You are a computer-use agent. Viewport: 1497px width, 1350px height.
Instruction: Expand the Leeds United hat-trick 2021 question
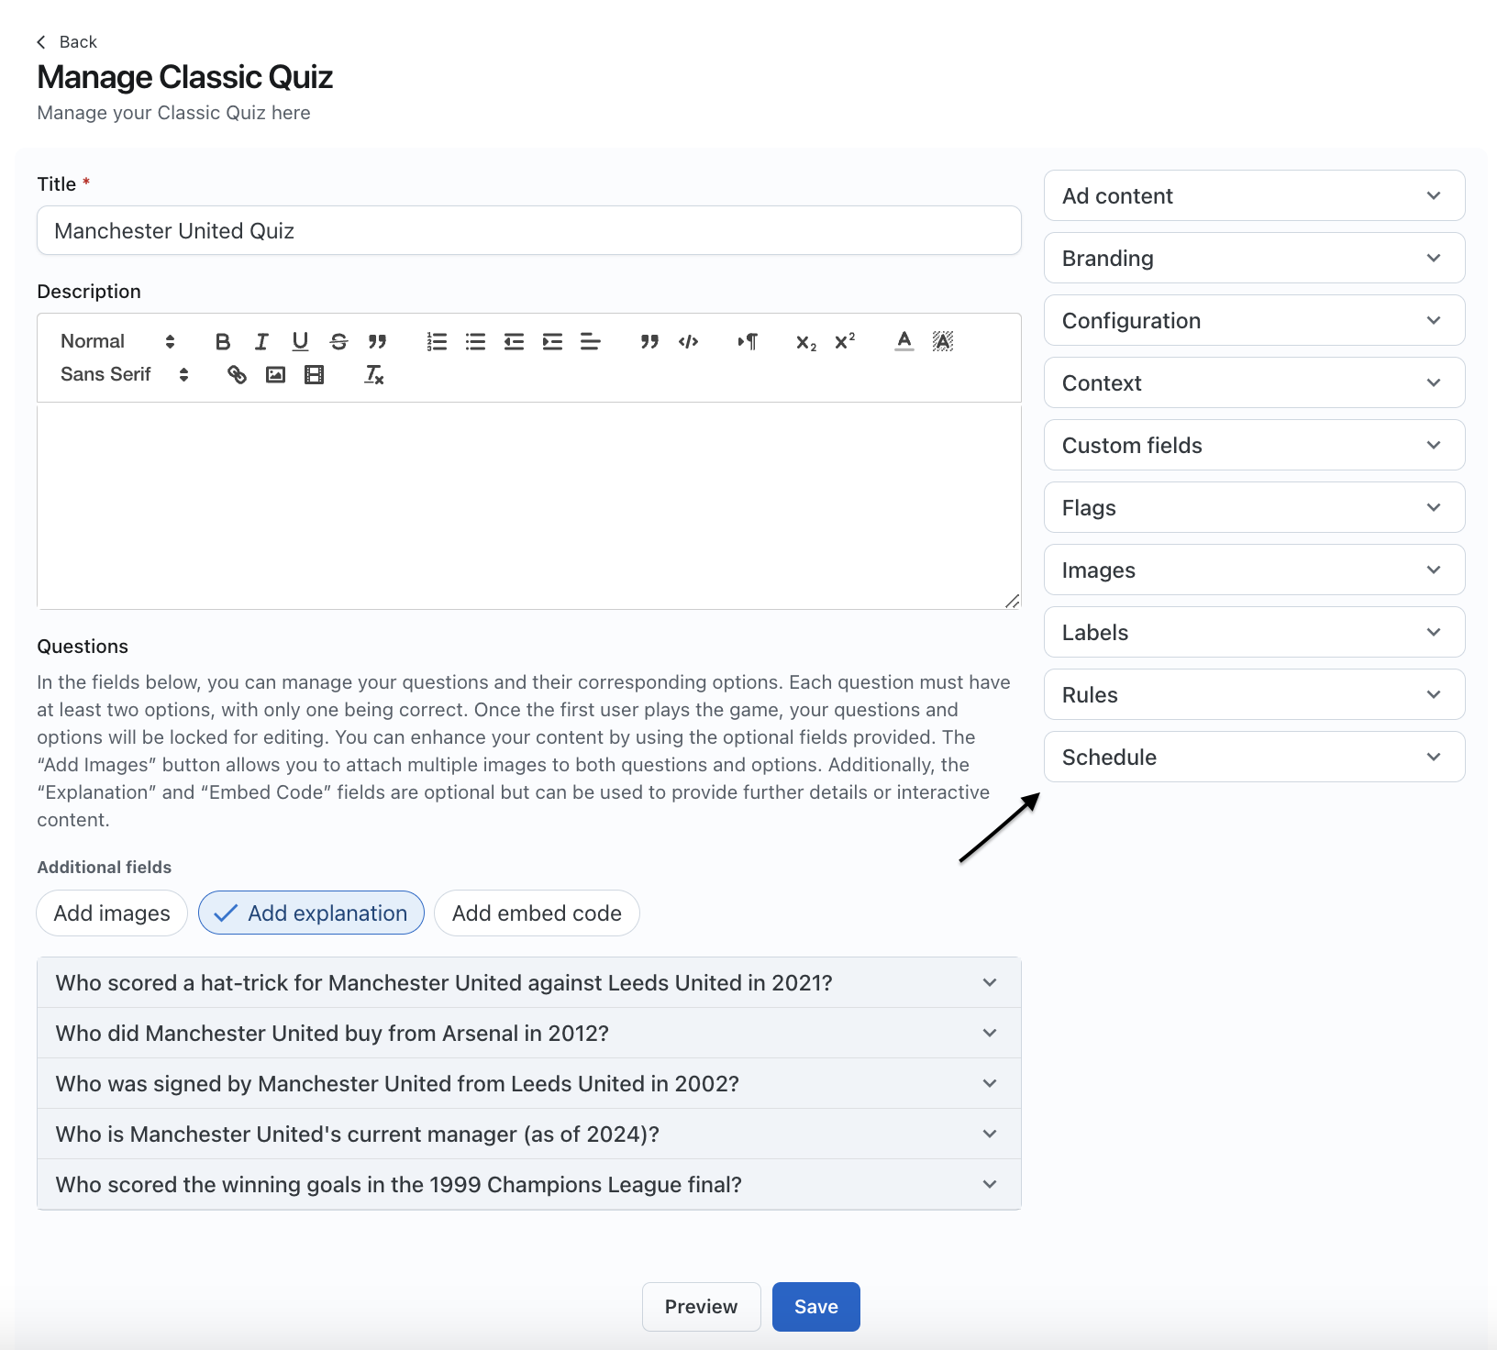pos(529,983)
